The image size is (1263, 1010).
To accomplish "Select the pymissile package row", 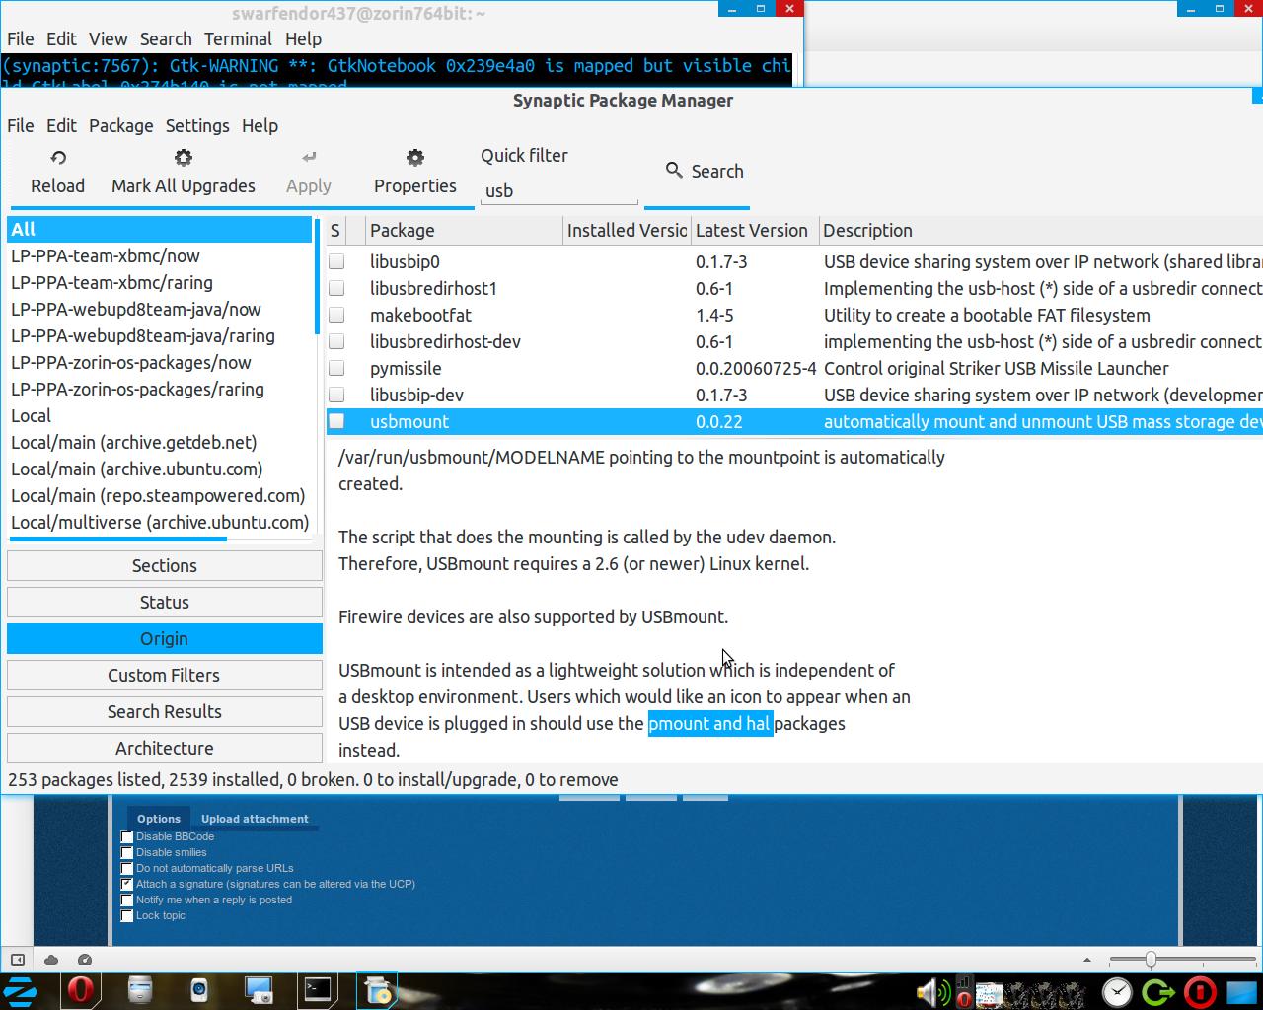I will pyautogui.click(x=794, y=368).
